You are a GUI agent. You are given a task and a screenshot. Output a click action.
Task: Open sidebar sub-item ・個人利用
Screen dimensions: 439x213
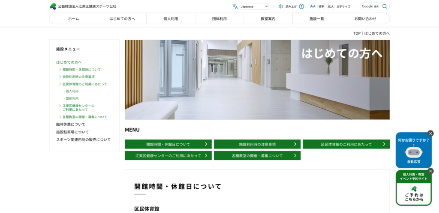(71, 91)
